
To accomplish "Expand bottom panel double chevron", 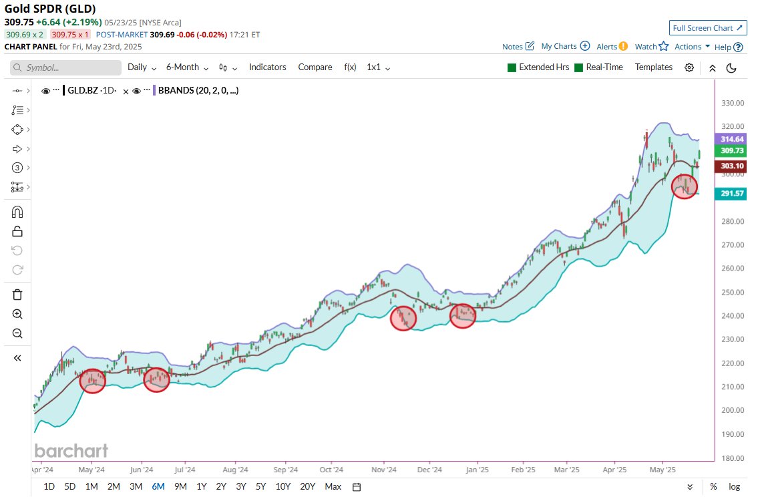I will pos(690,488).
